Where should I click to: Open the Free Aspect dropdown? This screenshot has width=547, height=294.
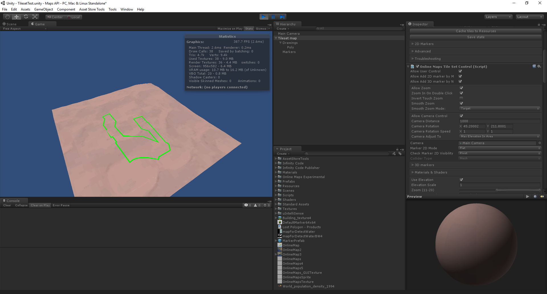[24, 29]
